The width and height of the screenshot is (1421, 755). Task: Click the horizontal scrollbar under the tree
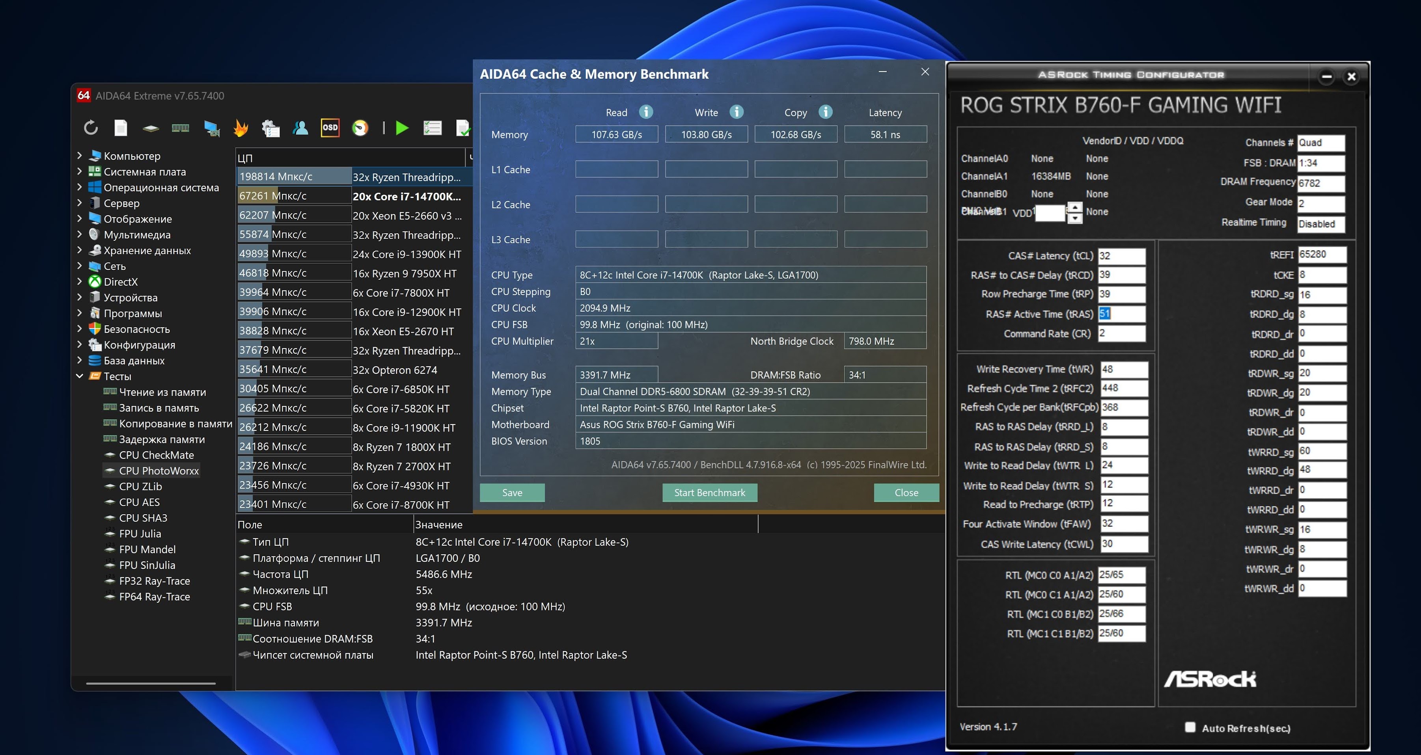click(x=151, y=683)
